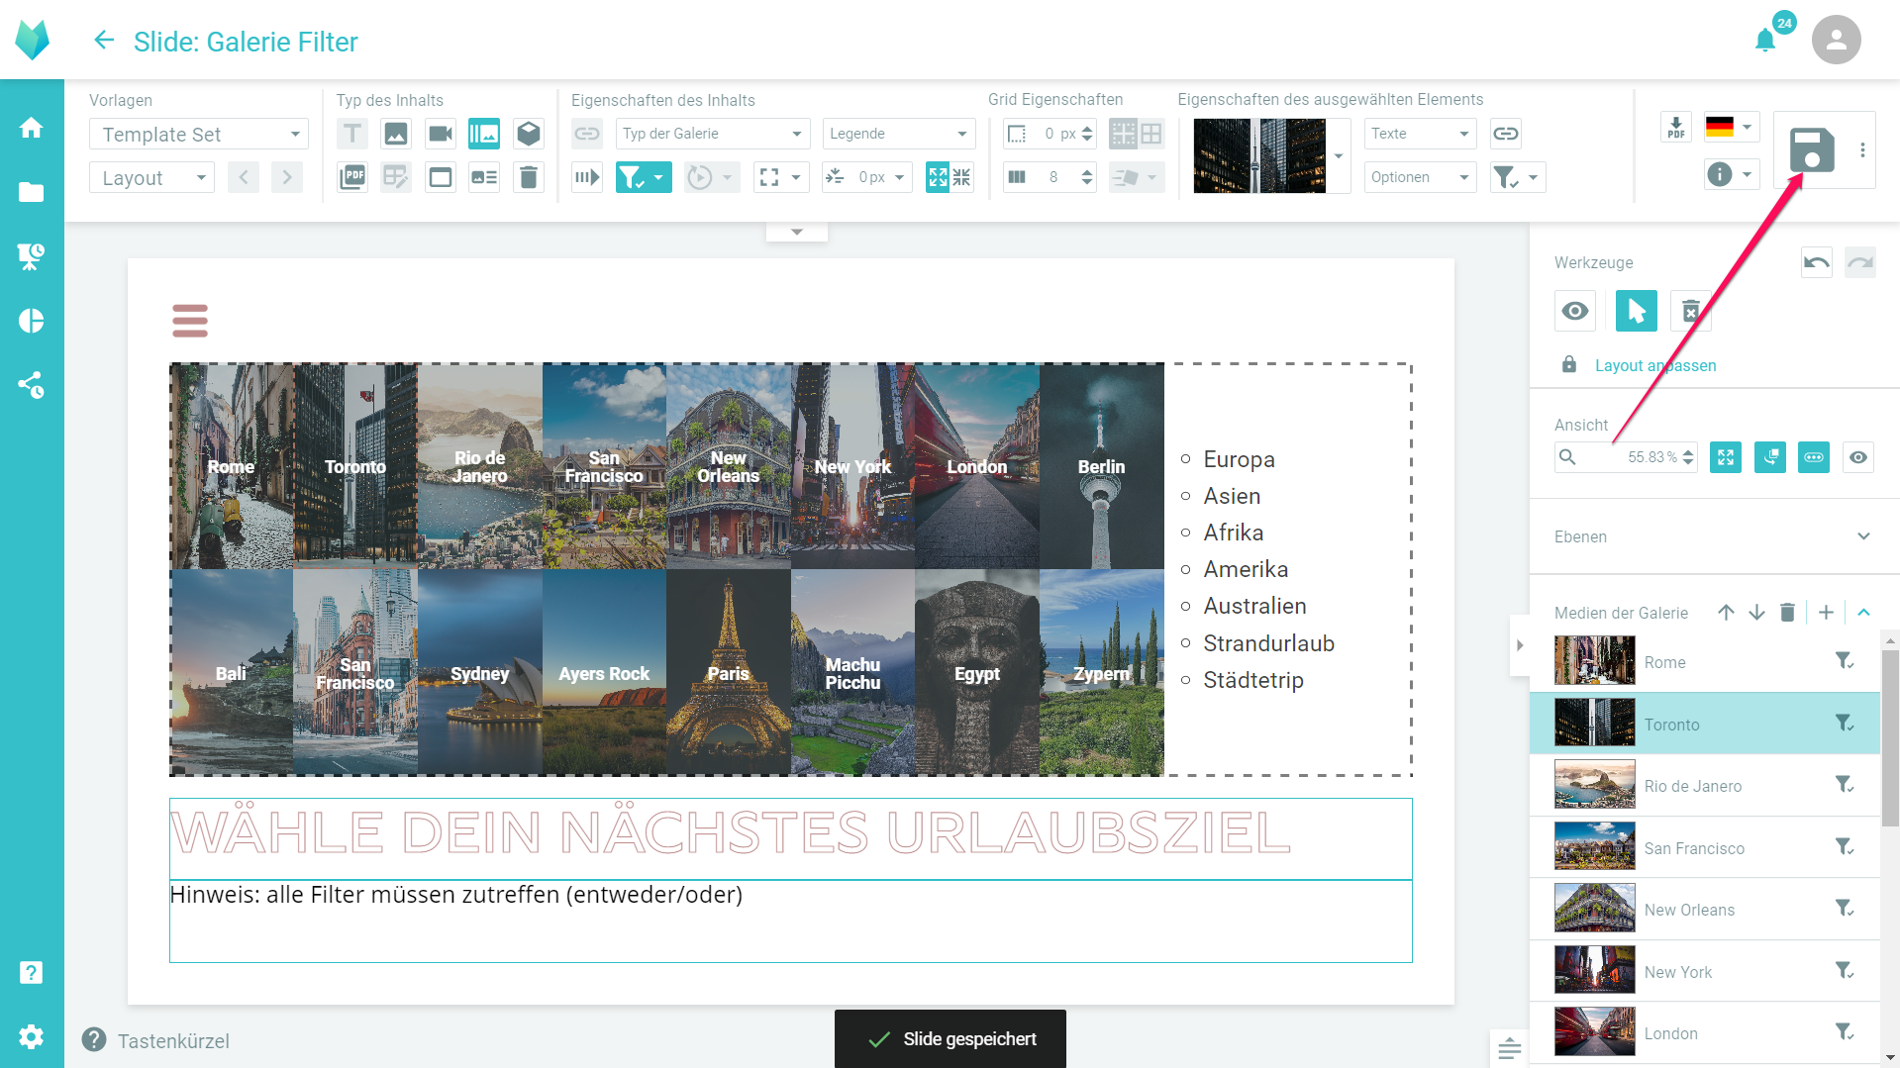Click the delete element tool icon
This screenshot has width=1900, height=1068.
pos(1691,311)
